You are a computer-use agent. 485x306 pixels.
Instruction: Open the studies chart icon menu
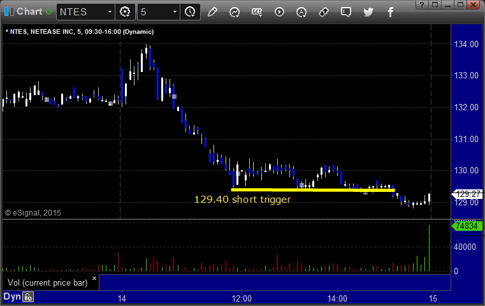pyautogui.click(x=235, y=12)
